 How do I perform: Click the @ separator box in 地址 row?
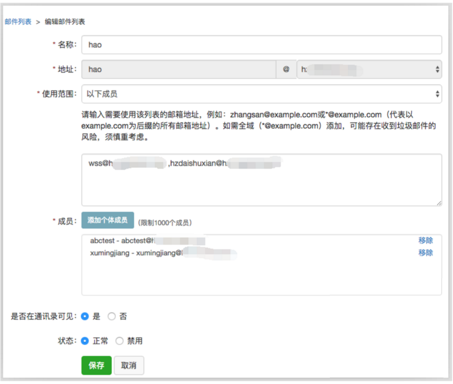point(286,69)
